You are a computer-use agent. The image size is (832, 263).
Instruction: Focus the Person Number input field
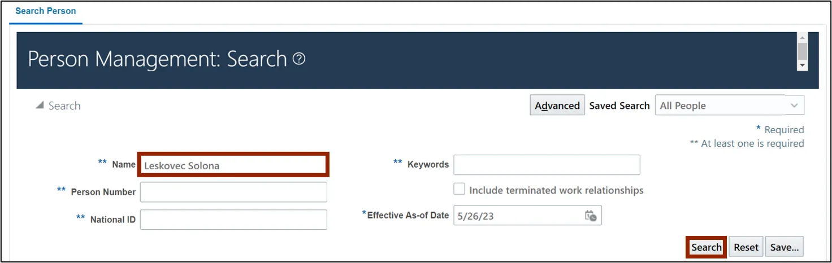(x=233, y=192)
